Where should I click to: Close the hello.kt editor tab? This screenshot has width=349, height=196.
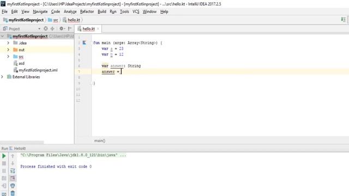tap(98, 29)
